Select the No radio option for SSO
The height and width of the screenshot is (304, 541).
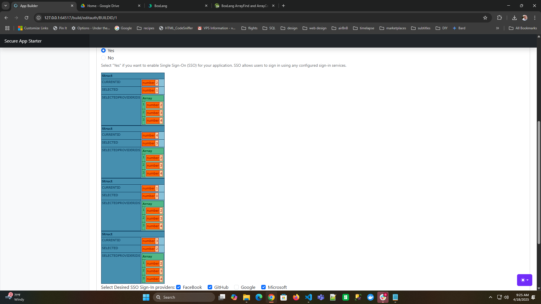103,58
